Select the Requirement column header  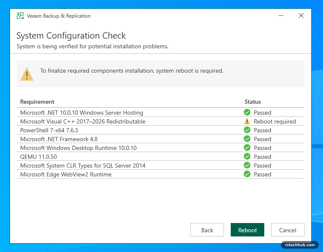(x=37, y=102)
